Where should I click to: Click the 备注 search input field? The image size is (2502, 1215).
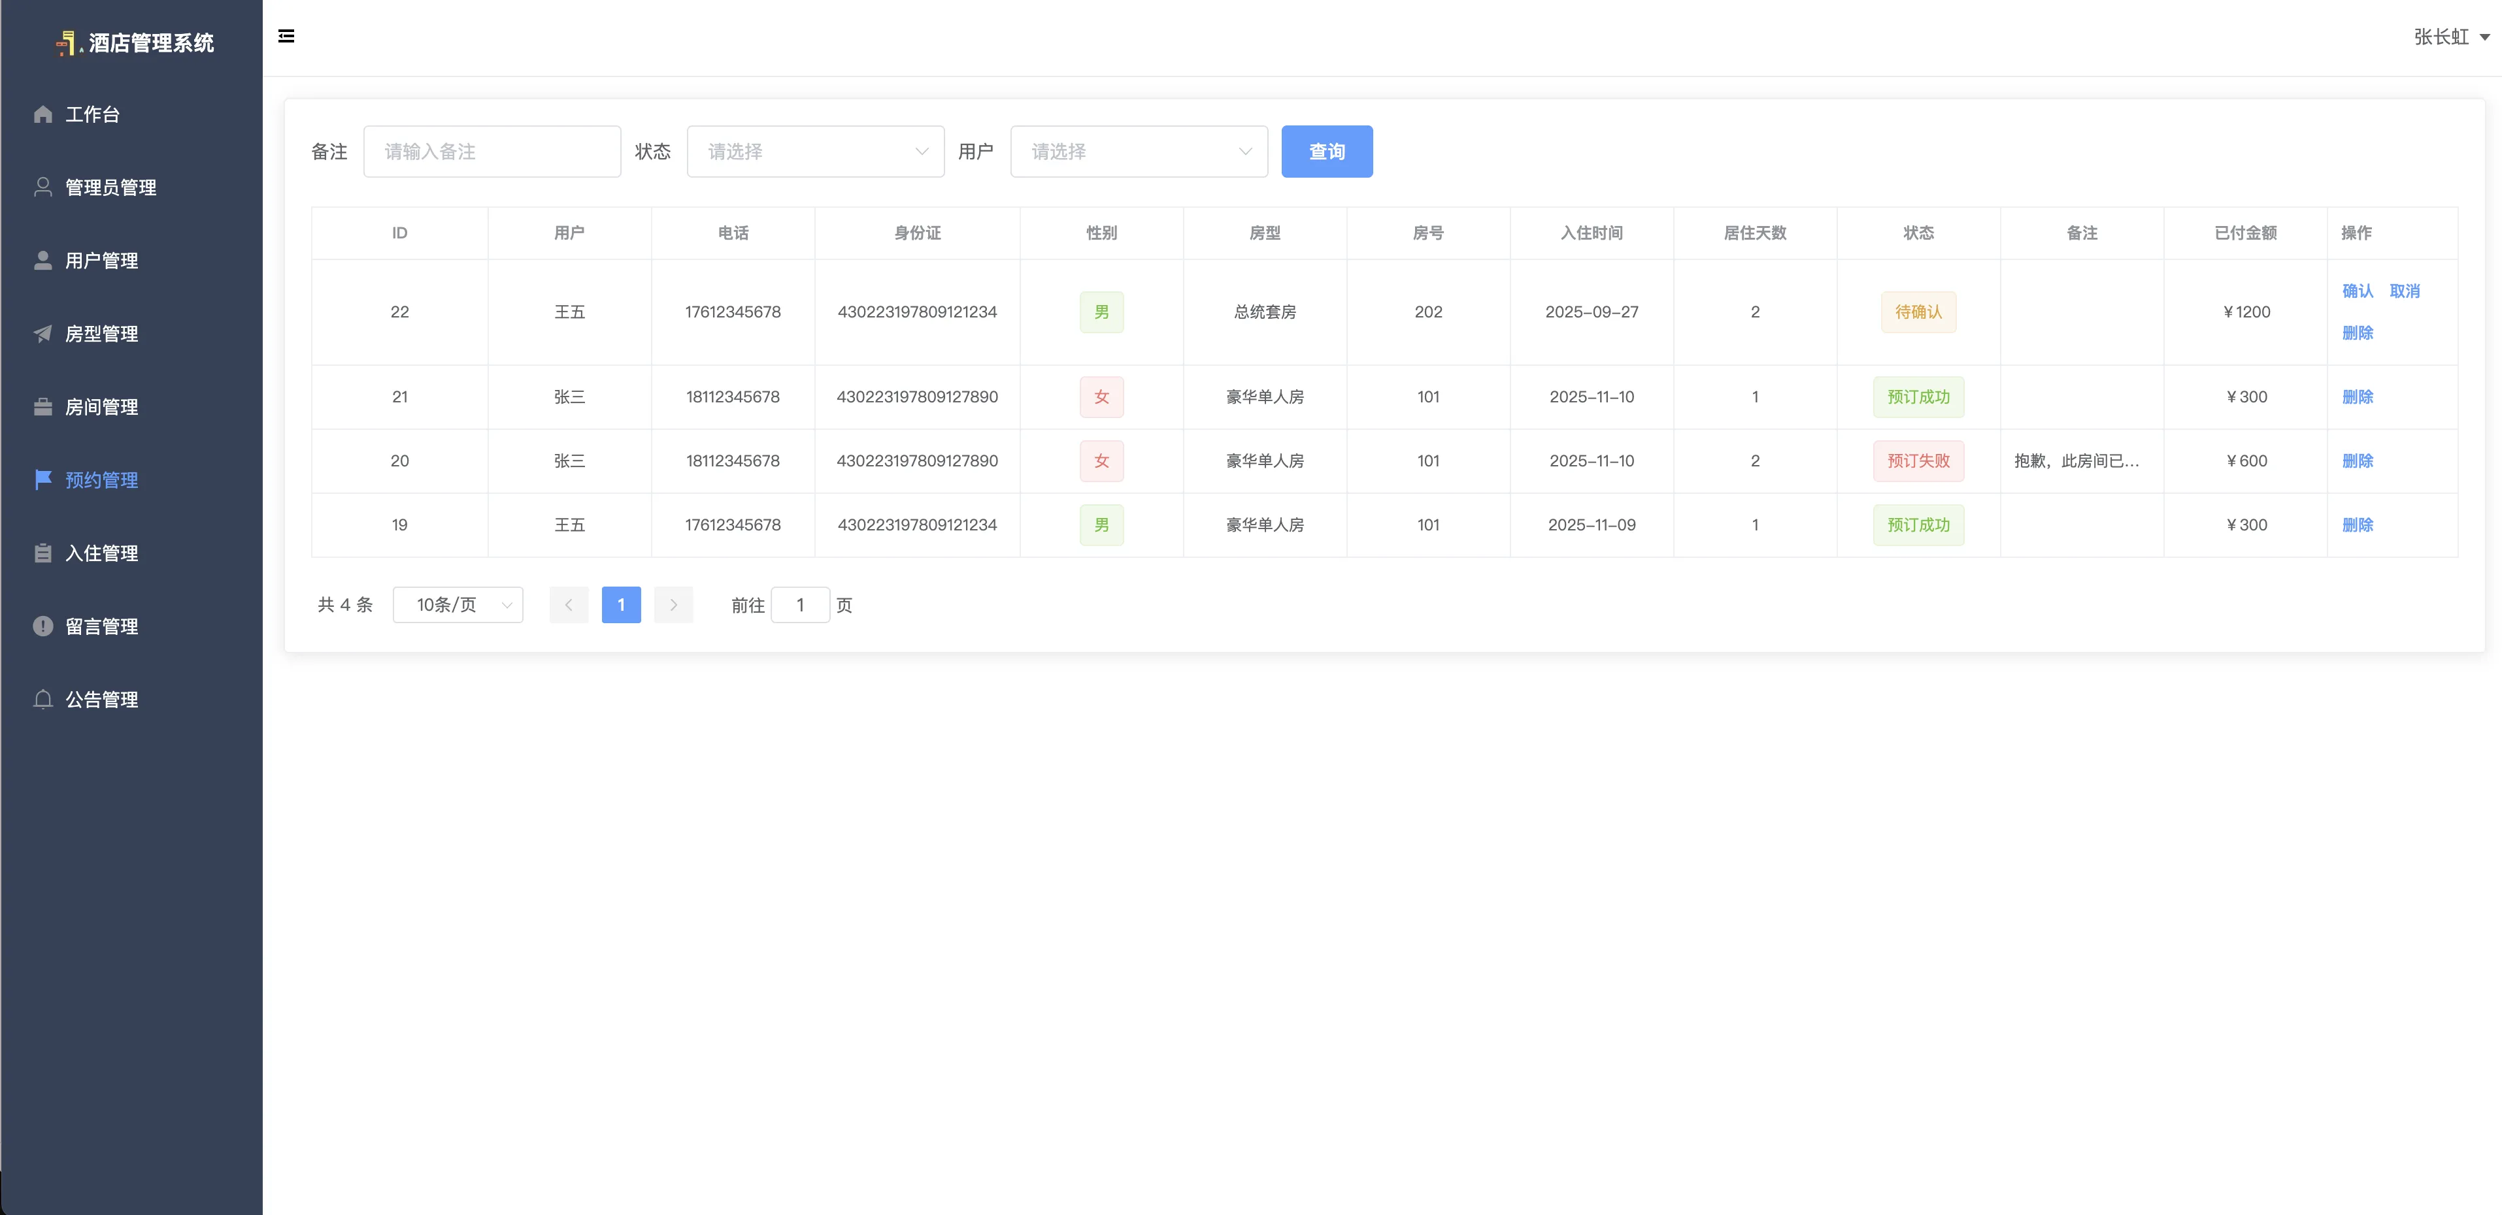coord(492,152)
